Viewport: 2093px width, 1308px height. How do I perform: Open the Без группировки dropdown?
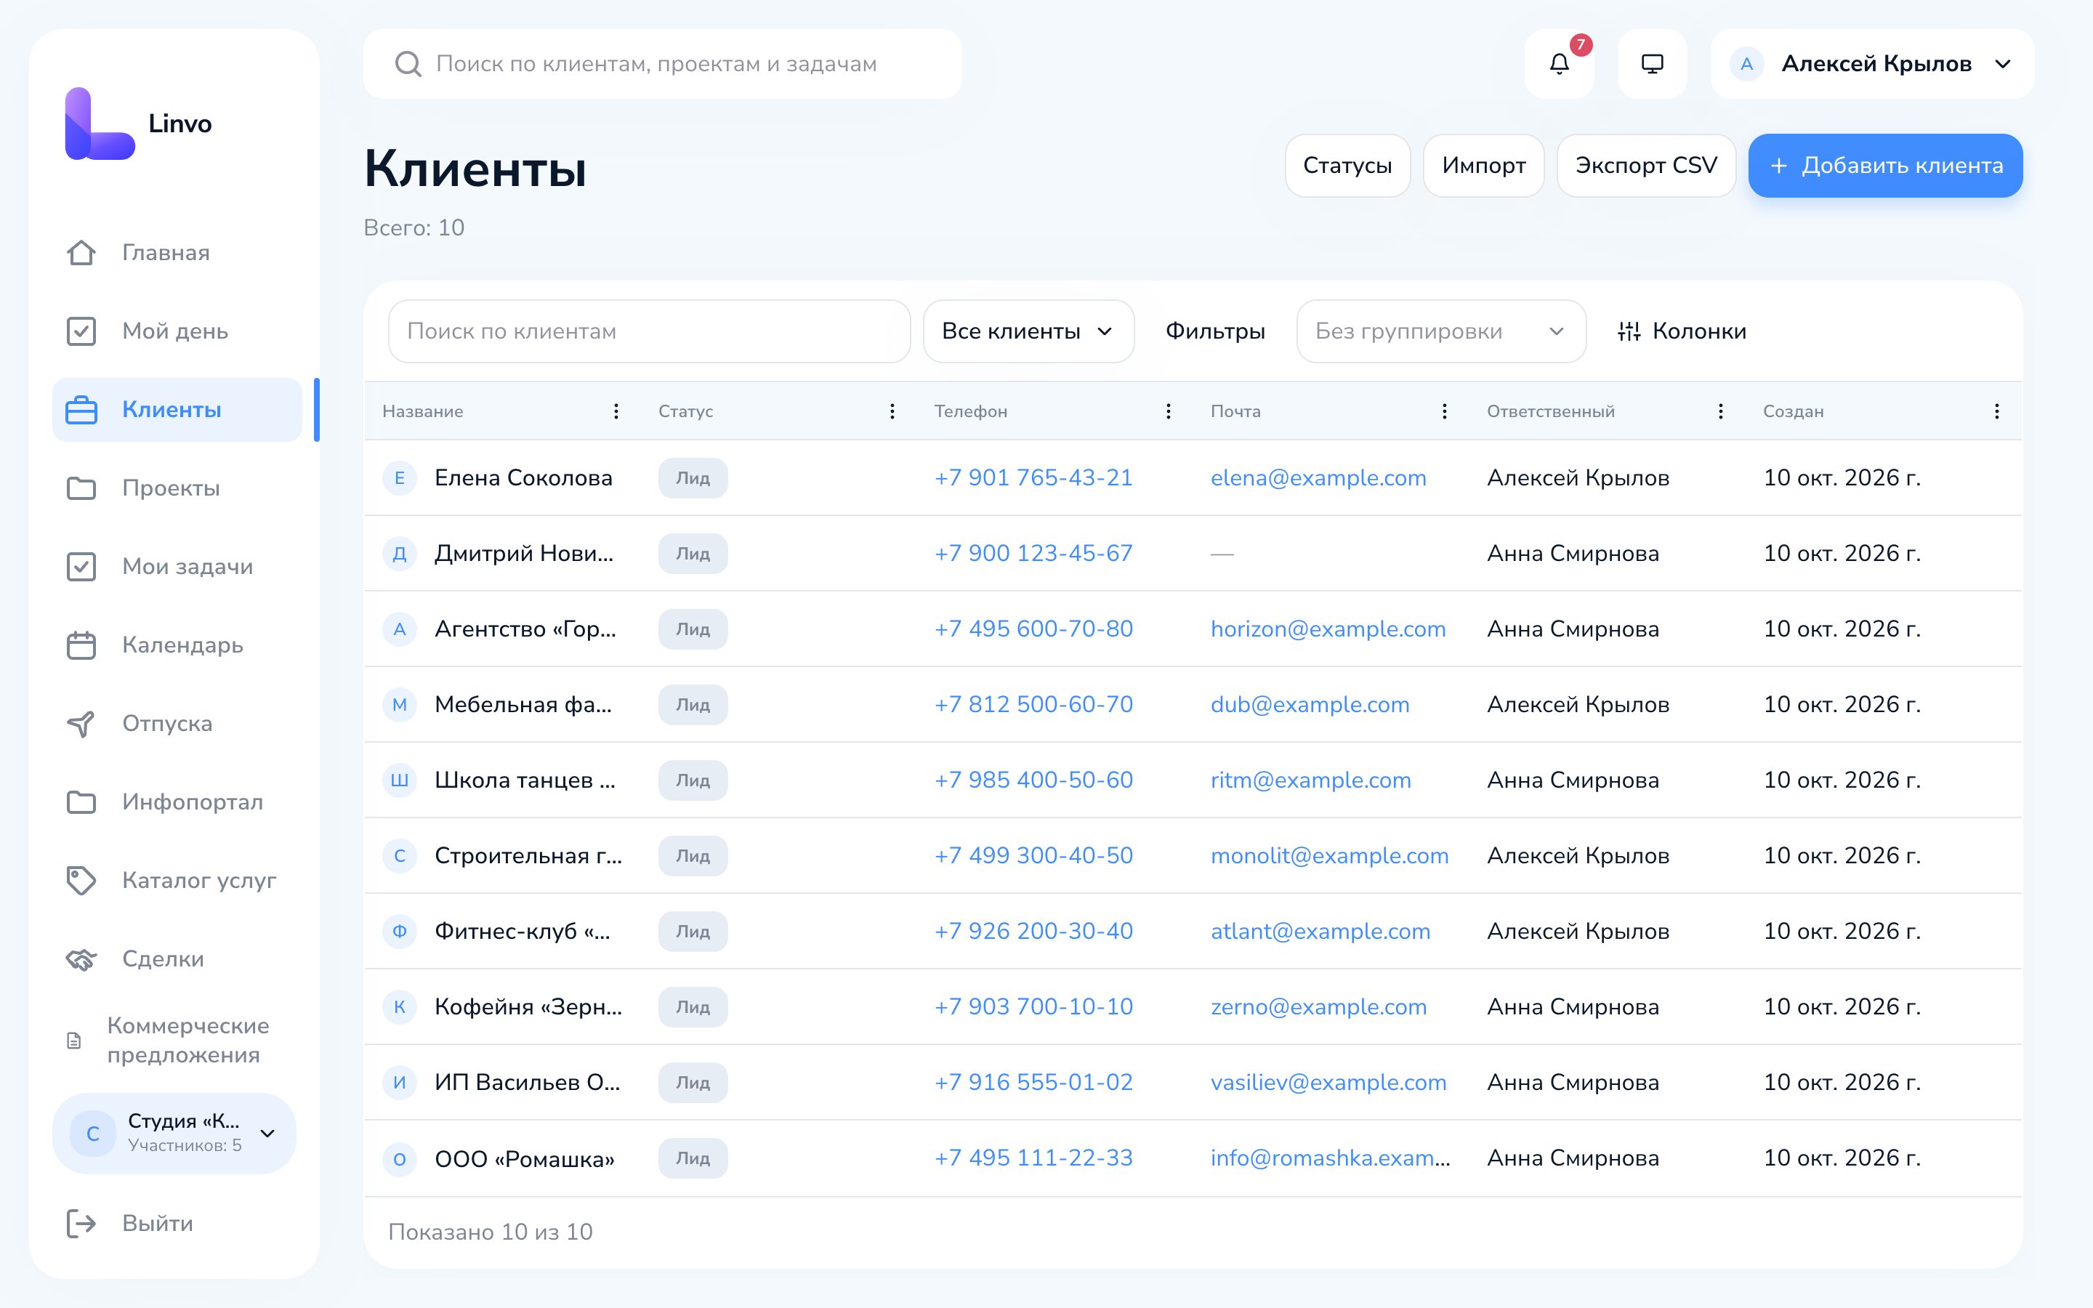(1441, 331)
